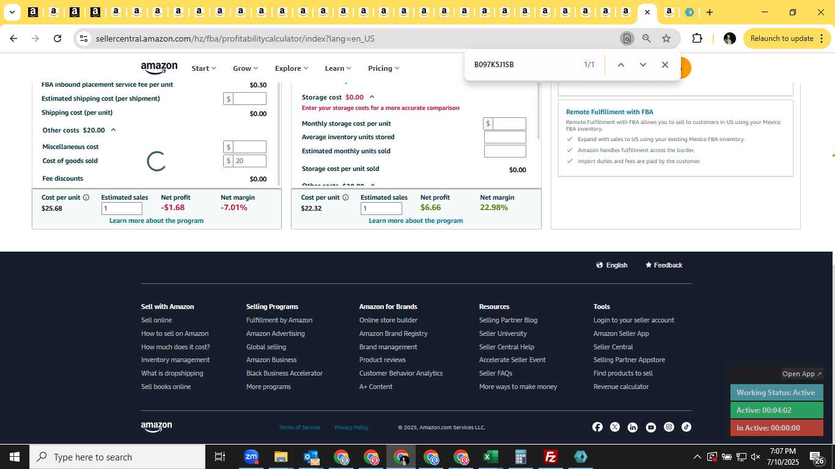Click the info icon beside right Cost per unit
The image size is (835, 469).
[x=345, y=197]
